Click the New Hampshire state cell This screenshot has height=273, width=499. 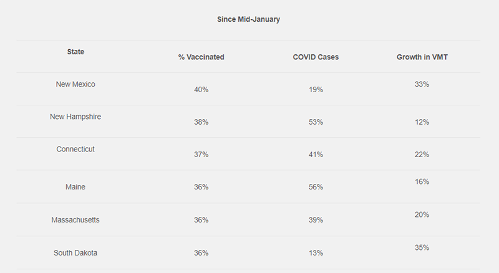[75, 117]
